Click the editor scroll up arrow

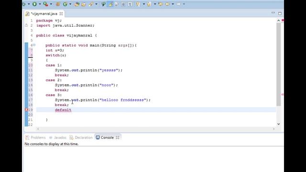(278, 21)
